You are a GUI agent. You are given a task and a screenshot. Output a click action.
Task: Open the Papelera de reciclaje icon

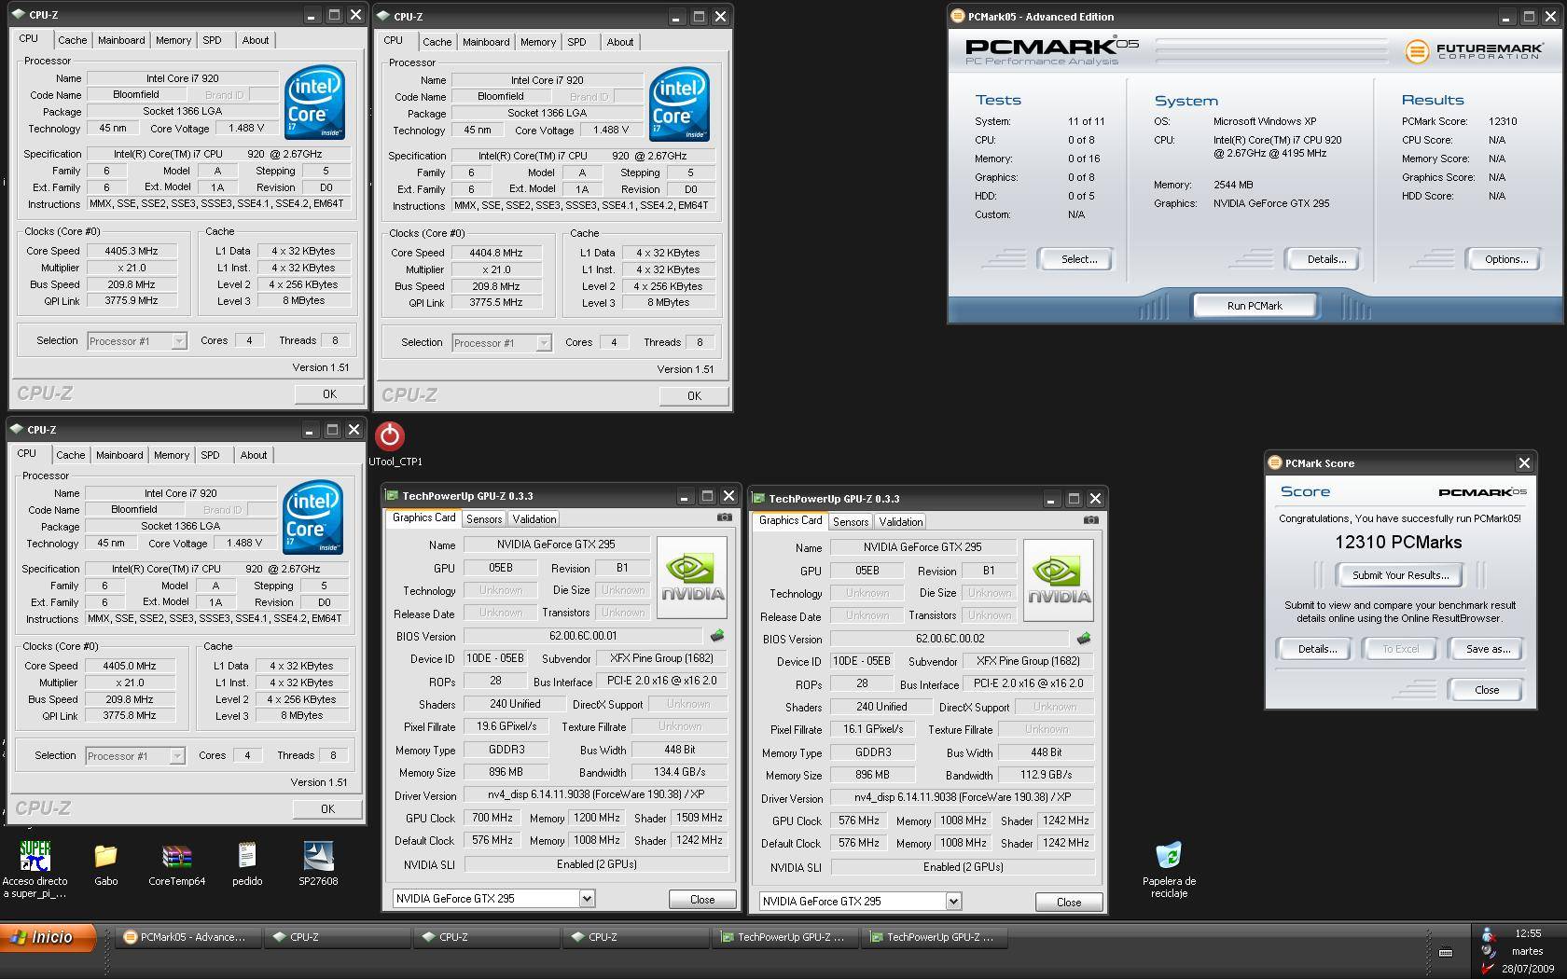1169,856
